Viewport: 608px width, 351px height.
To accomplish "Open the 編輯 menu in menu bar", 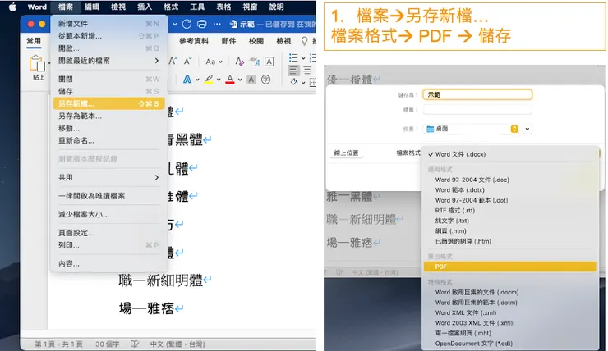I will coord(92,7).
